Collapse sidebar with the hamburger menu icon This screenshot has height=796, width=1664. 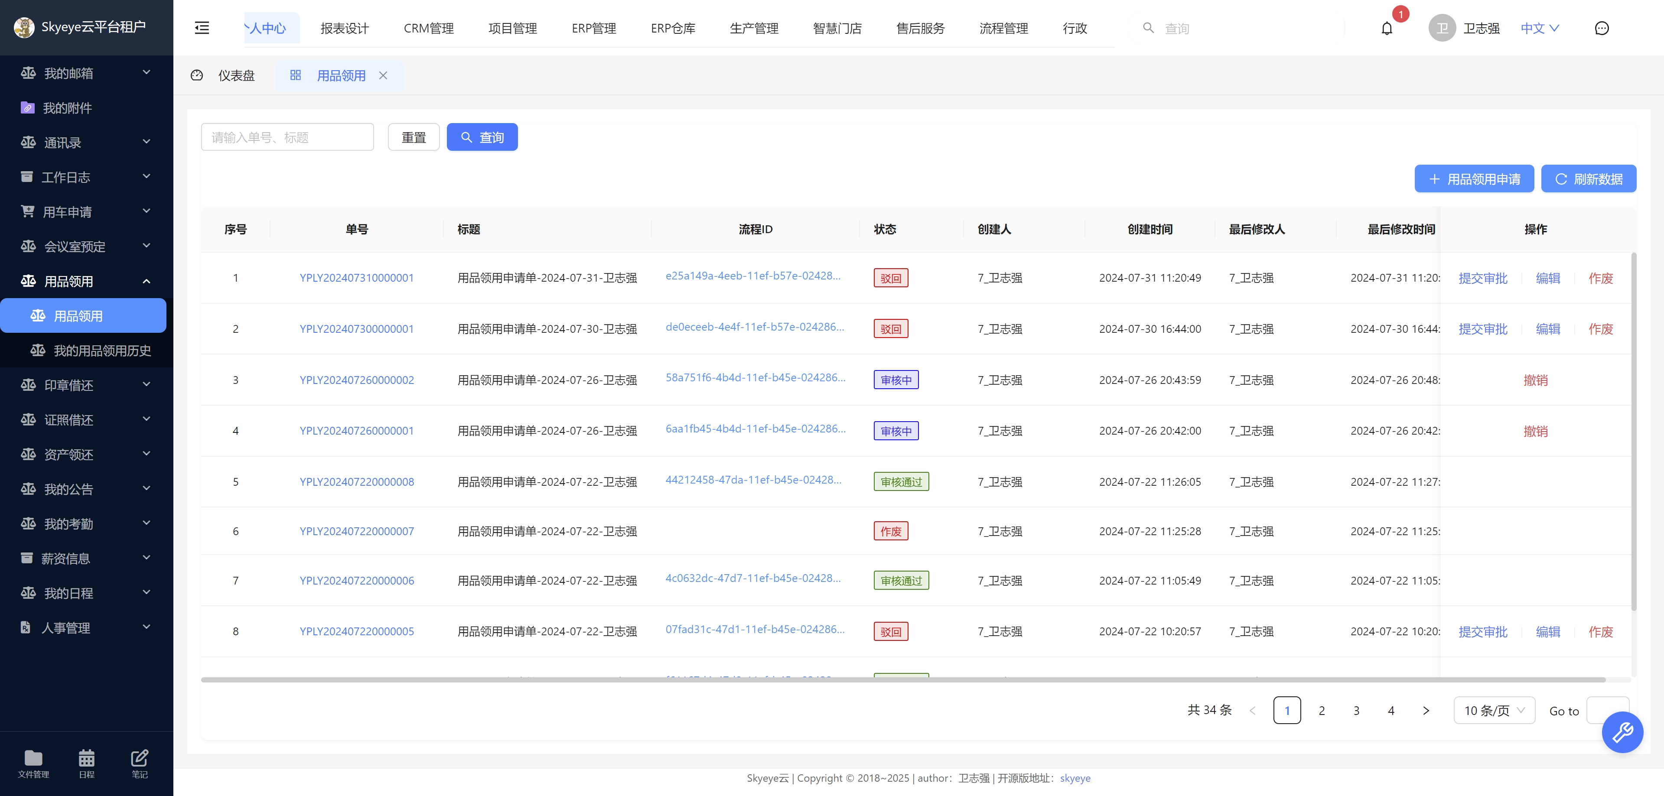pyautogui.click(x=202, y=28)
